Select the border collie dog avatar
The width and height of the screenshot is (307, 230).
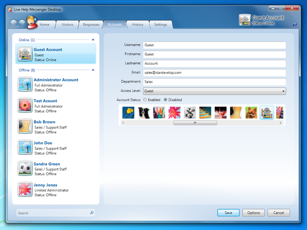tap(144, 113)
